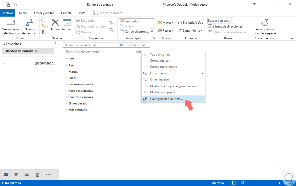
Task: Expand the Pasos rápidos gallery
Action: [152, 32]
